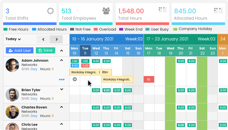228x130 pixels.
Task: Click Adam Johnson's profile photo
Action: tap(12, 65)
